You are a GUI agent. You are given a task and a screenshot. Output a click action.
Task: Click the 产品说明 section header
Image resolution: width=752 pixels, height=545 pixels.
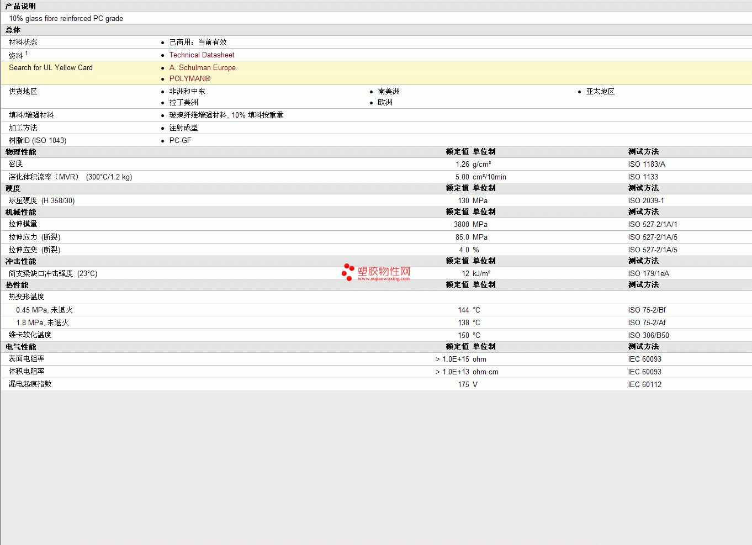tap(20, 7)
